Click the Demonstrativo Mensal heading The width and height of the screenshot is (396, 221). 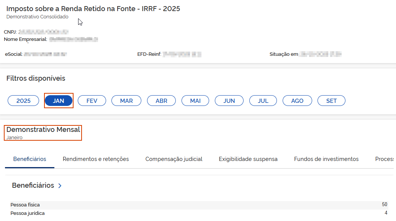pos(43,130)
